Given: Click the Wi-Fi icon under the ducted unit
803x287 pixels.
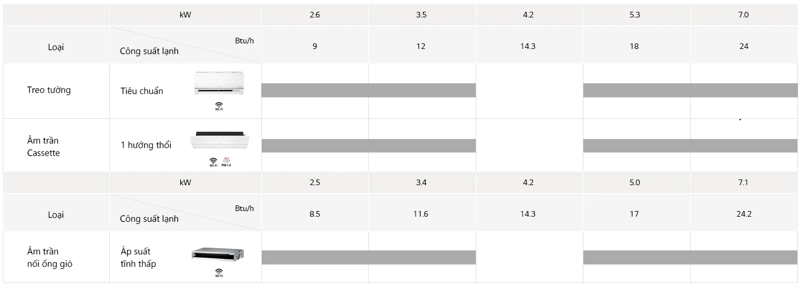Looking at the screenshot, I should (x=218, y=273).
